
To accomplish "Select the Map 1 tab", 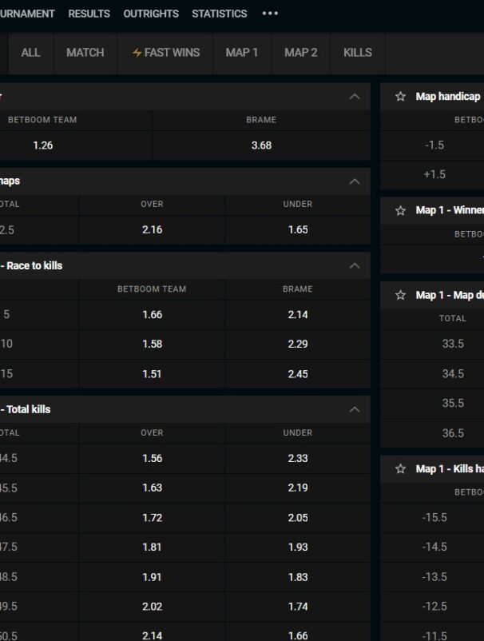I will (x=241, y=53).
